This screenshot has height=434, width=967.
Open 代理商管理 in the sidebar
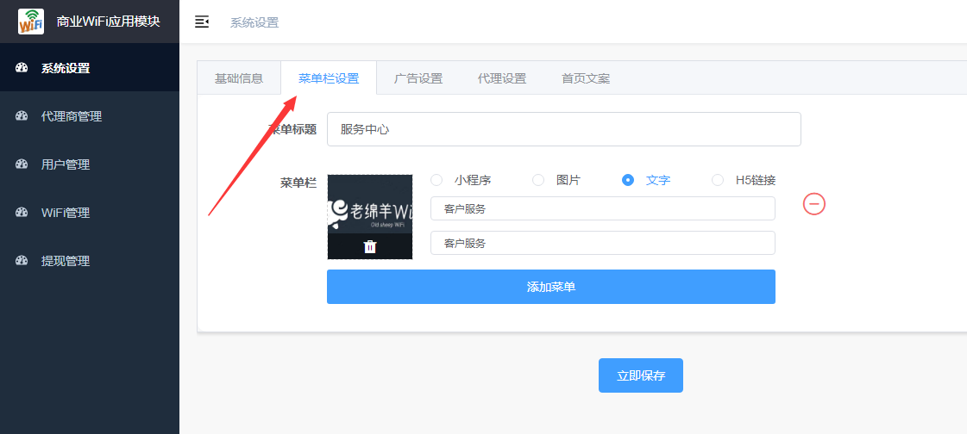pyautogui.click(x=90, y=115)
